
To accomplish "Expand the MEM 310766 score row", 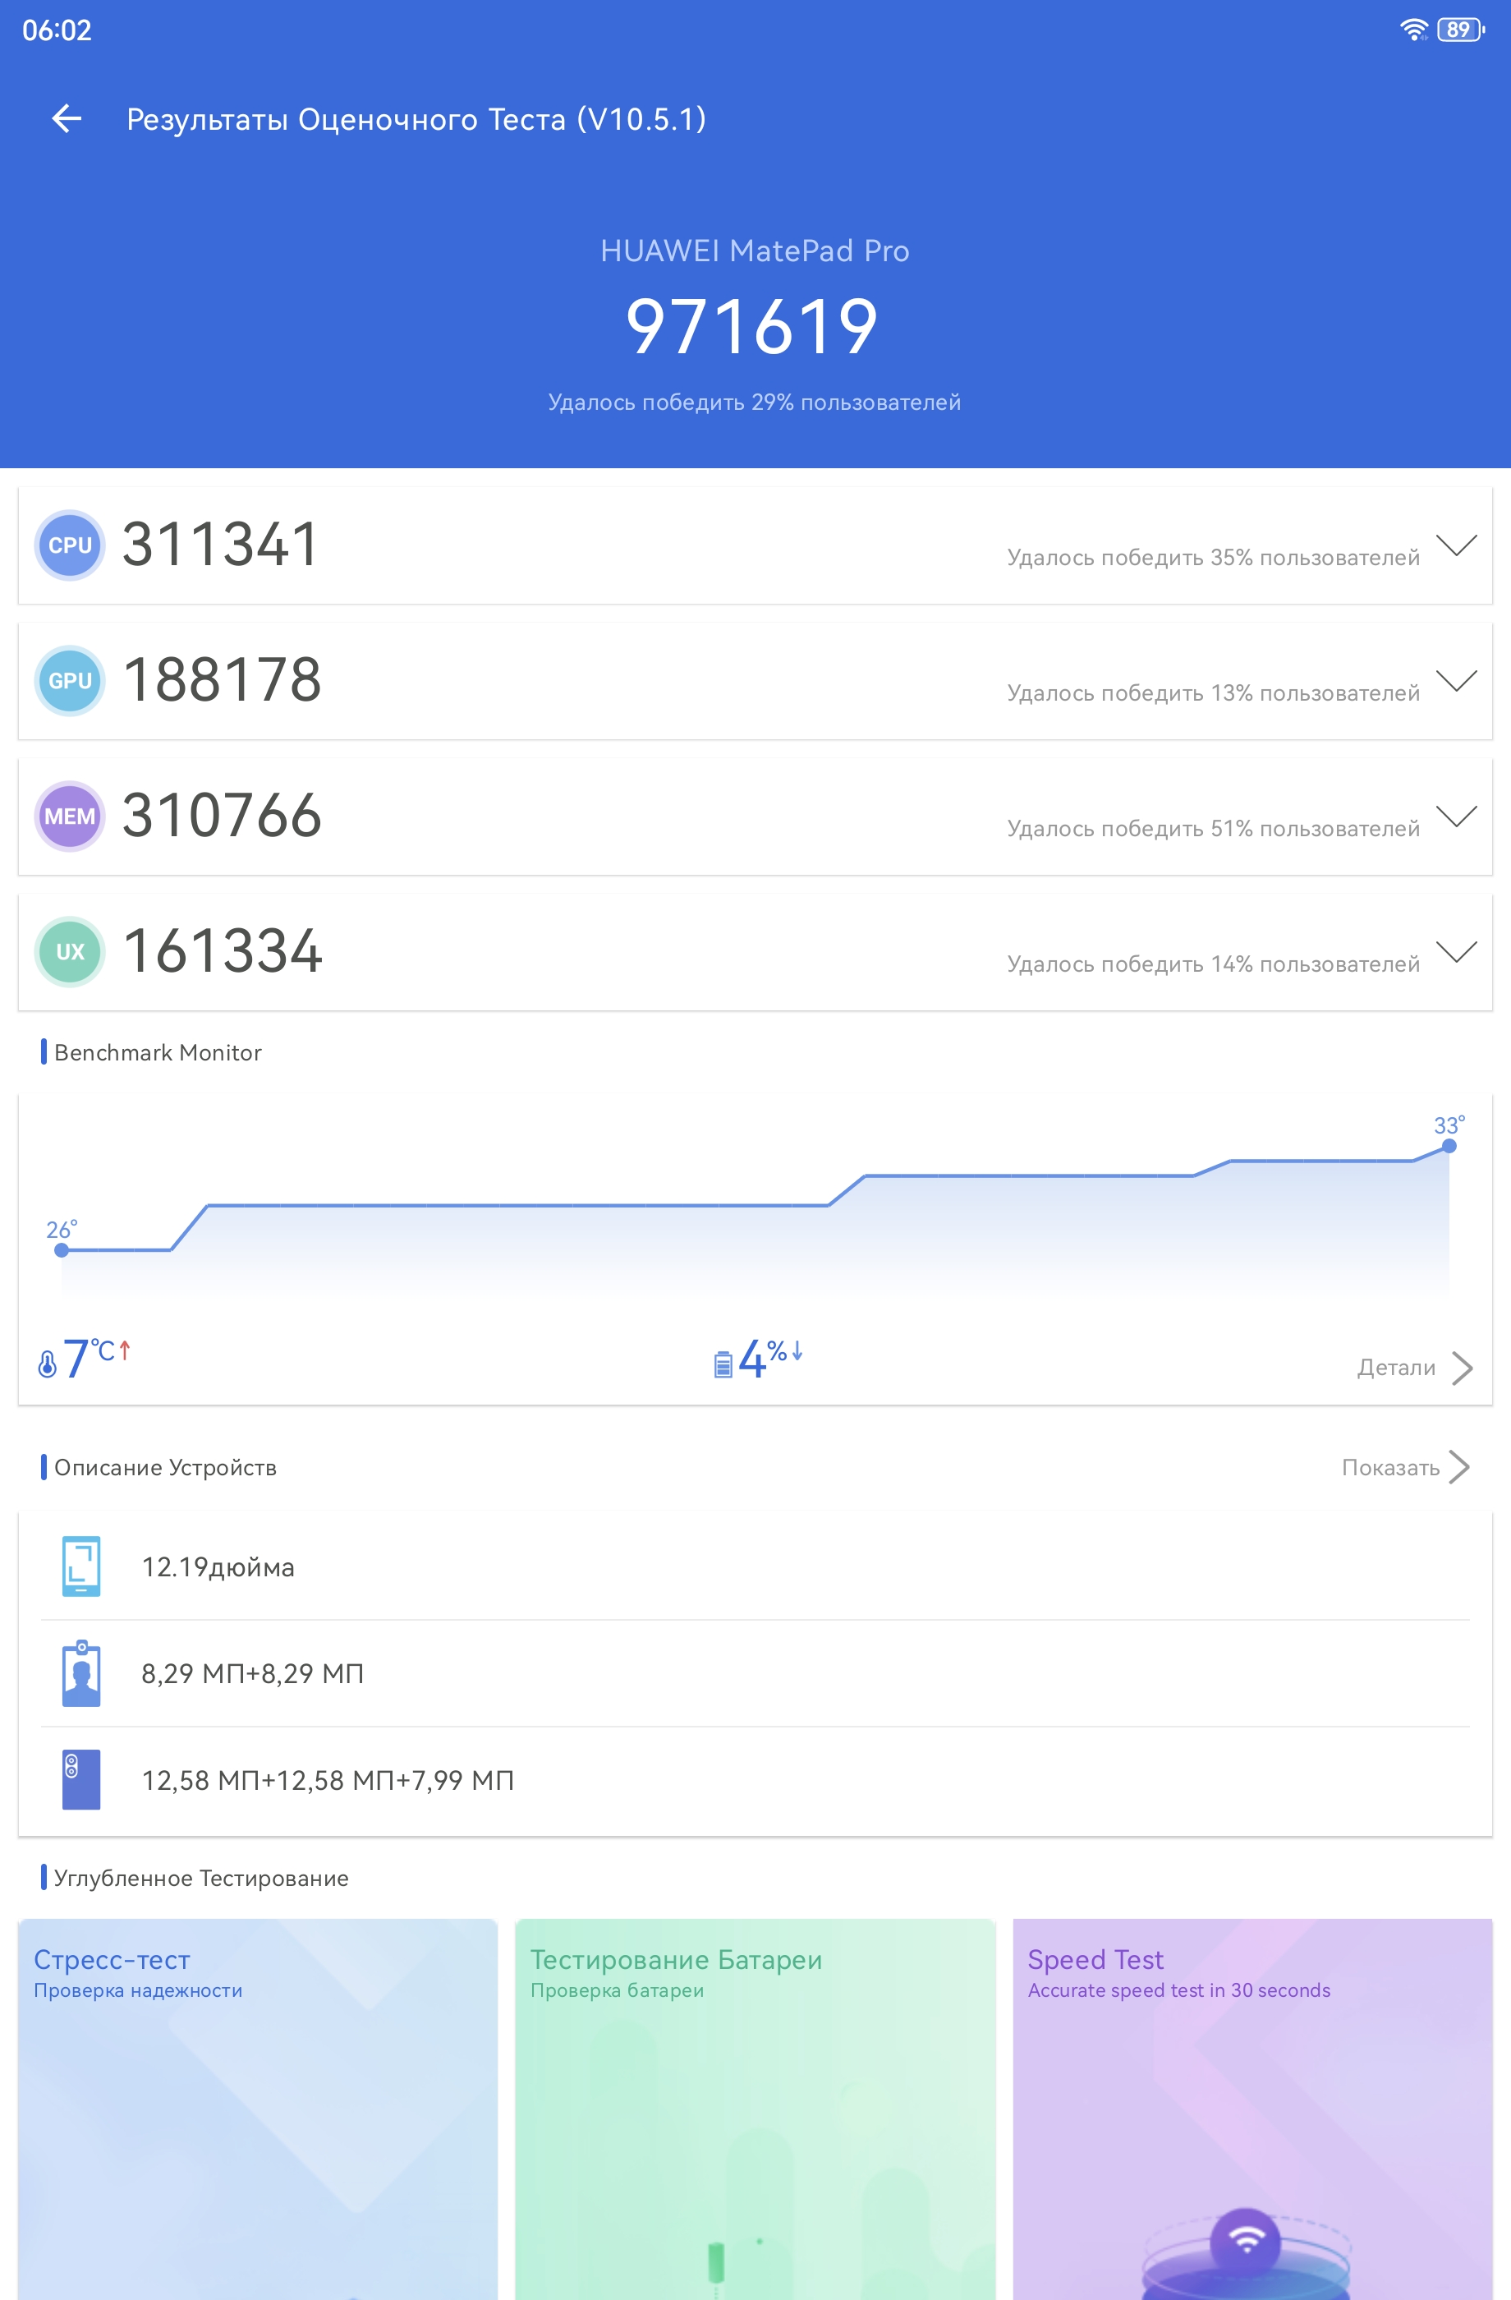I will point(1456,816).
